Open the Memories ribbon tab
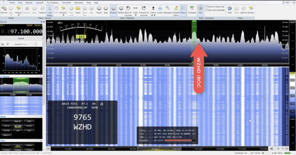 pyautogui.click(x=79, y=2)
